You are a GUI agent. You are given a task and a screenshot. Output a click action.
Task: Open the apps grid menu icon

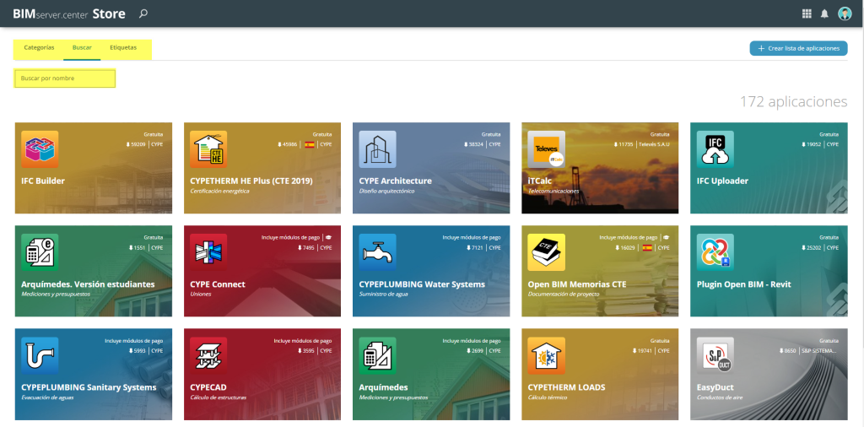pyautogui.click(x=807, y=14)
